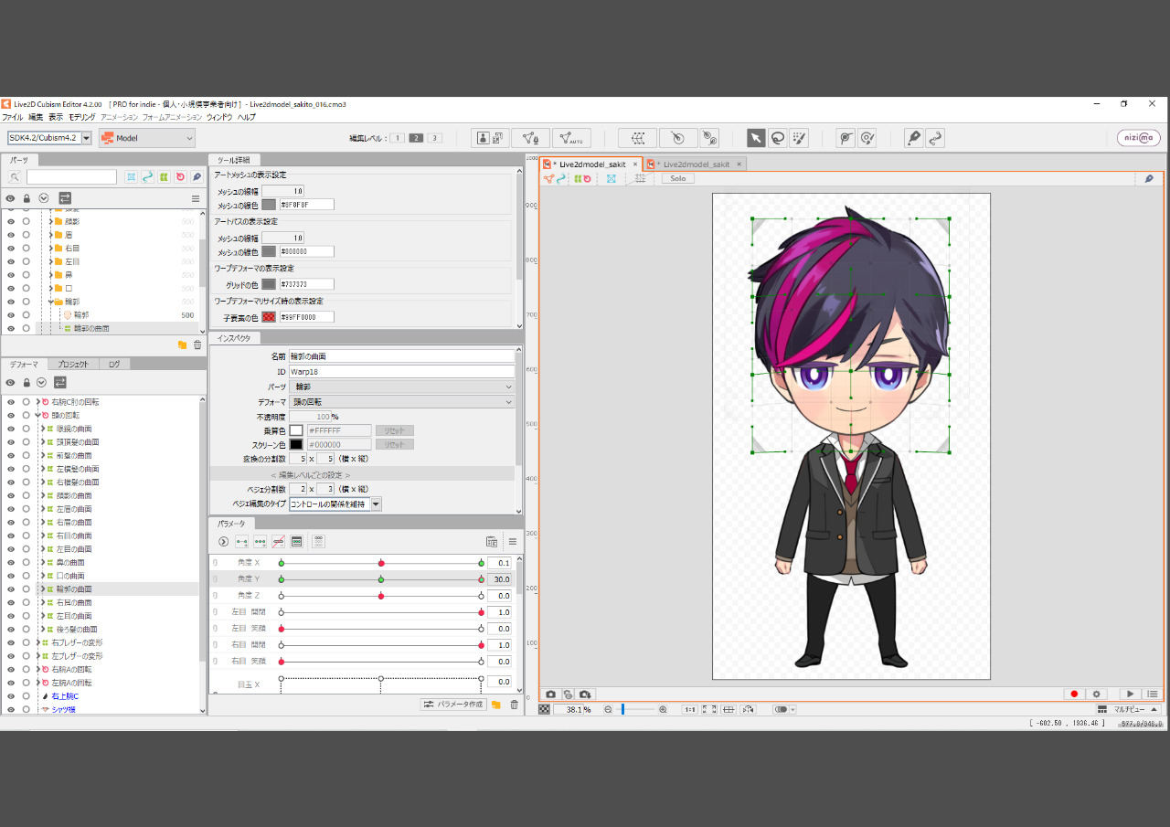Click the 子要素の色 red color swatch
The width and height of the screenshot is (1170, 827).
coord(269,317)
